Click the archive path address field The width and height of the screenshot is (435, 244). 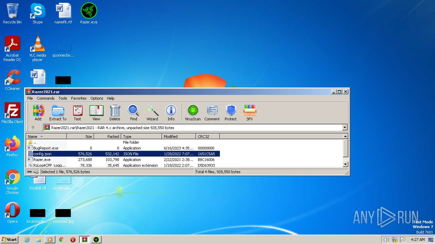point(193,128)
